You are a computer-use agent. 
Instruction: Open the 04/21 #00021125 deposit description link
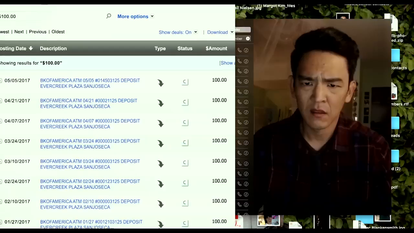[x=89, y=104]
